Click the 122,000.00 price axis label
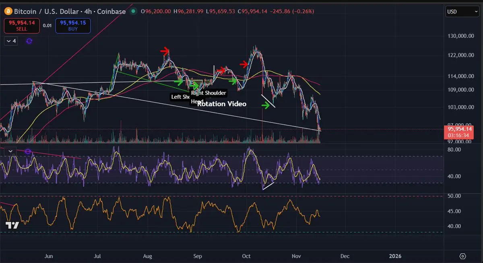 (460, 55)
